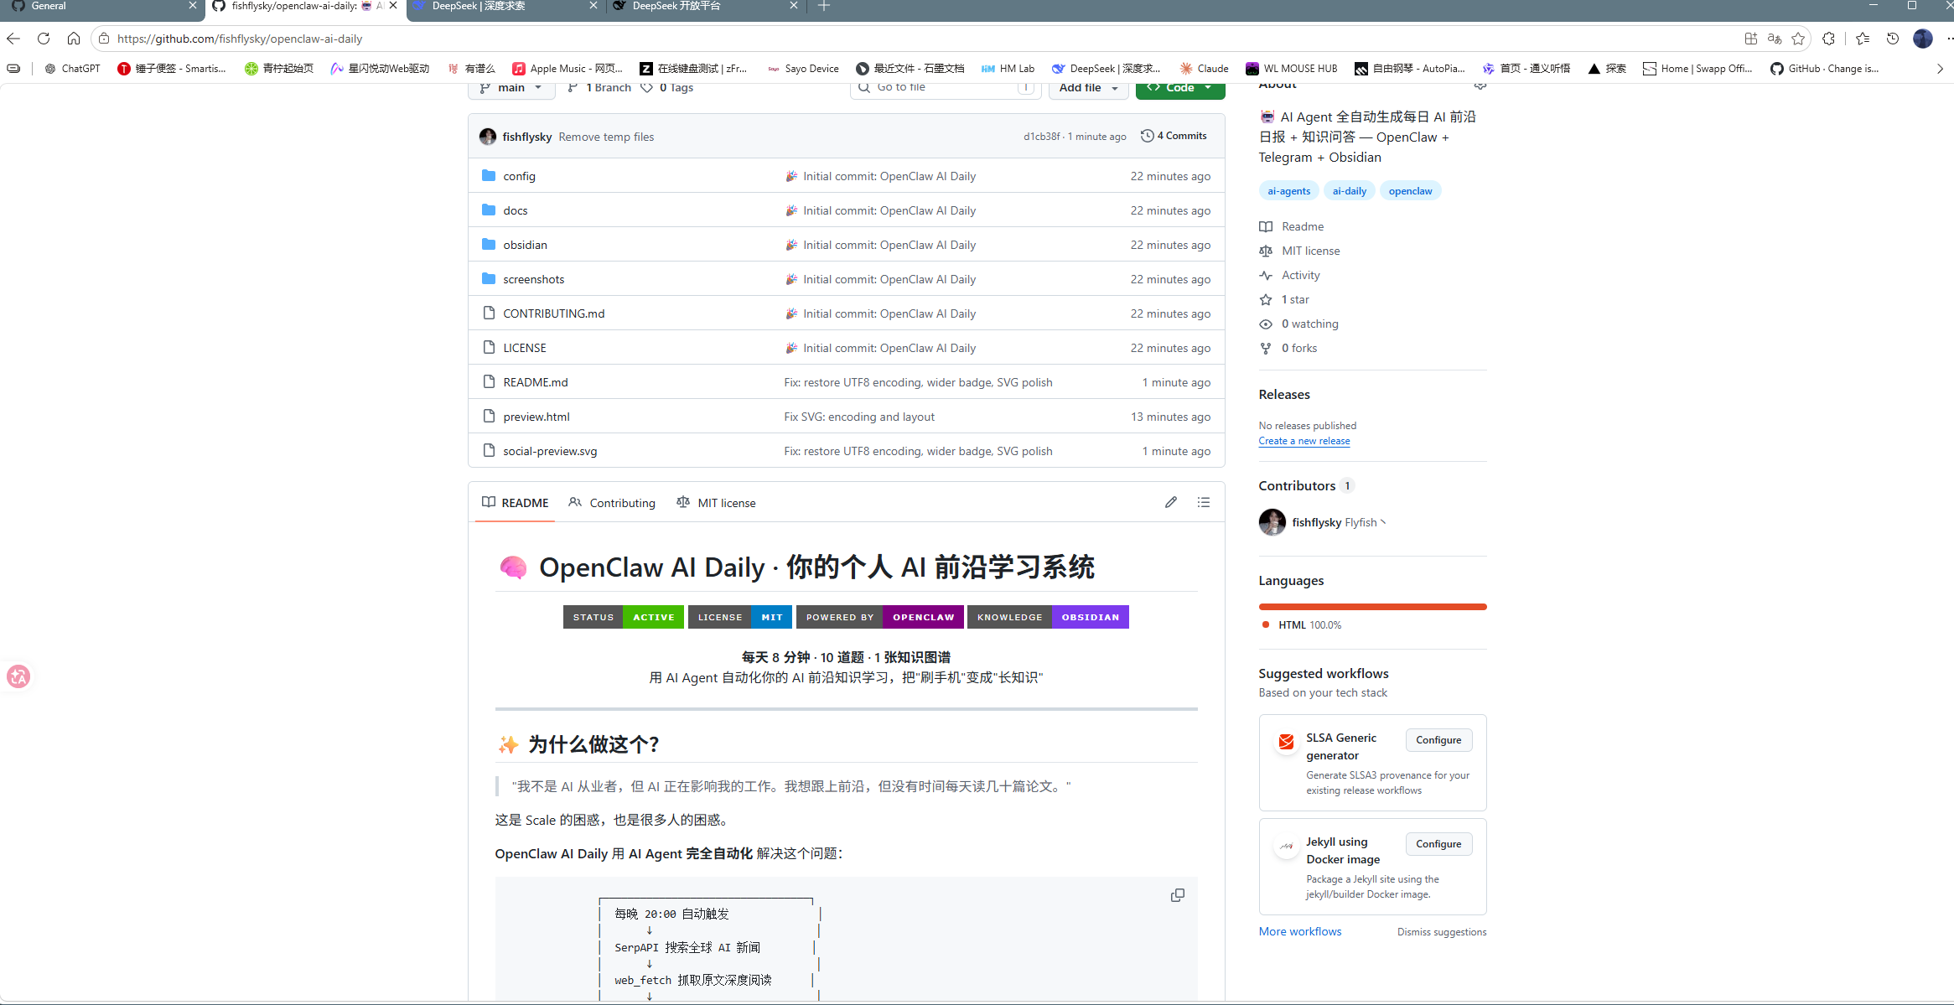
Task: Open preview.html file
Action: (536, 417)
